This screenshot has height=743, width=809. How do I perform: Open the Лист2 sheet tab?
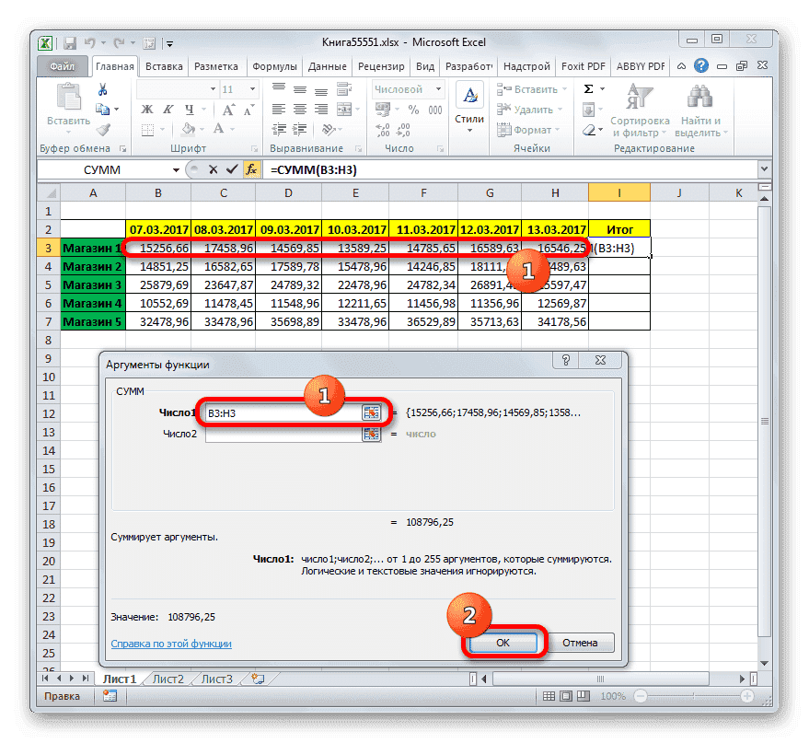click(x=168, y=679)
